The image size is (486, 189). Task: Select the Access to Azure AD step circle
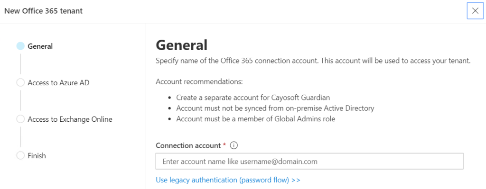pyautogui.click(x=20, y=82)
